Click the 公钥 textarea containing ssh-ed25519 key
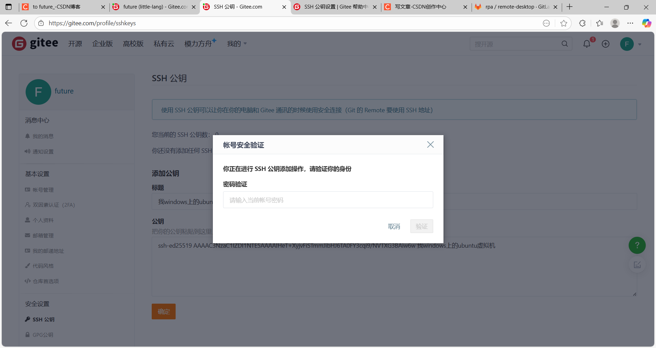Image resolution: width=656 pixels, height=348 pixels. pyautogui.click(x=394, y=267)
